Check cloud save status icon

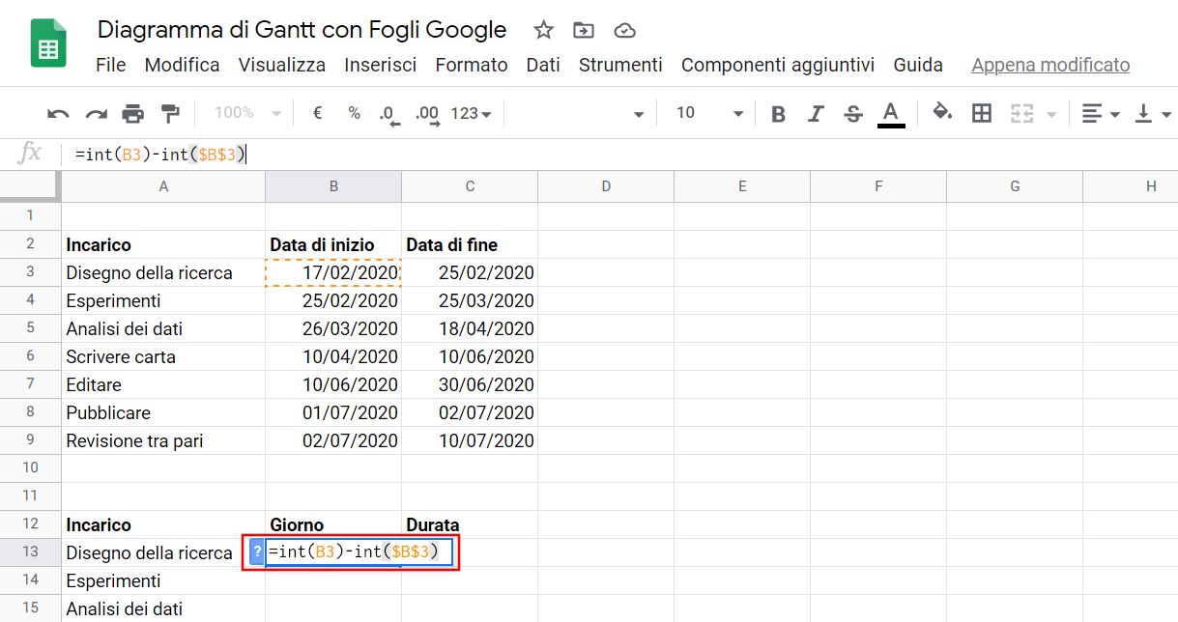click(625, 30)
